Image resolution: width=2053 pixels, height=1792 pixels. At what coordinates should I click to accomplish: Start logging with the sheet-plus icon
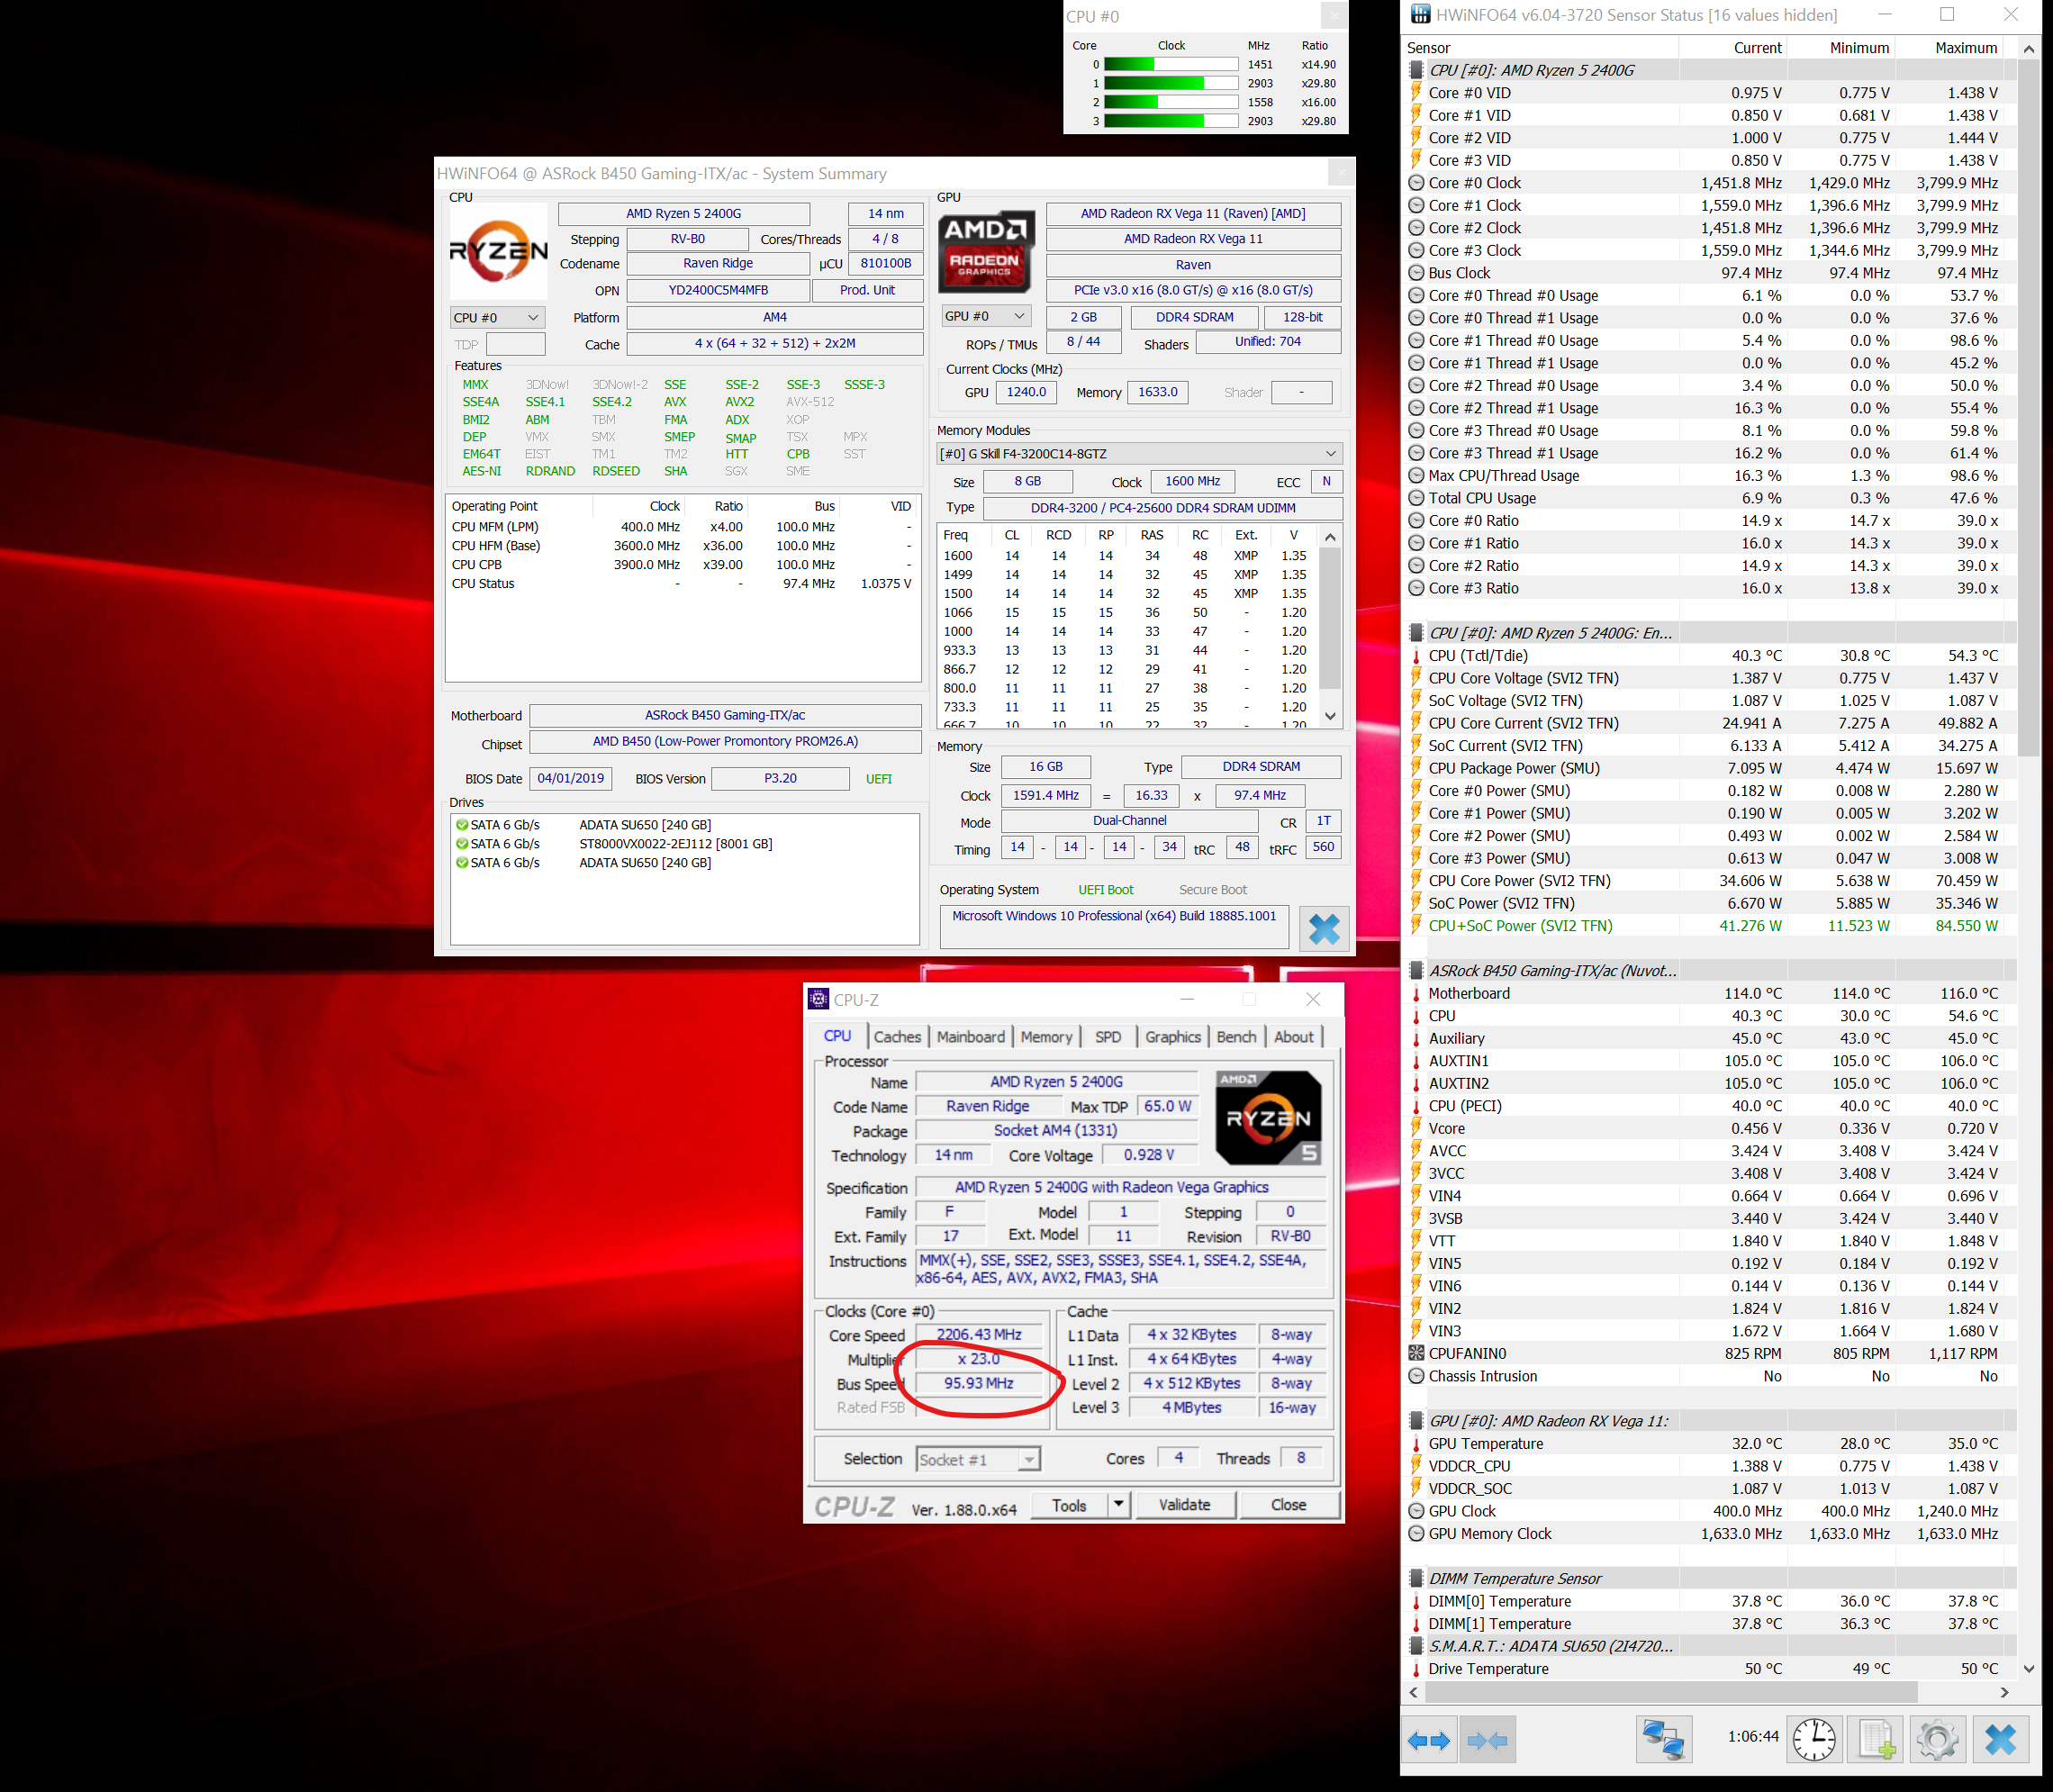tap(1876, 1741)
